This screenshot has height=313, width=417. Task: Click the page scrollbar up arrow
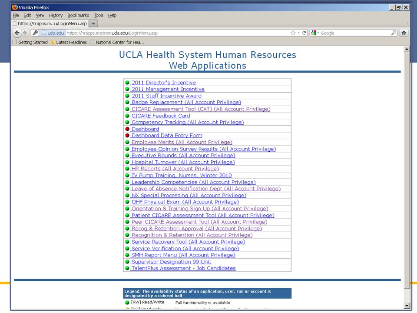click(x=407, y=49)
